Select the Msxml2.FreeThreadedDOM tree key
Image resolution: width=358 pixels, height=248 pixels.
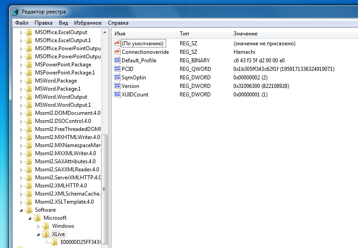(67, 129)
